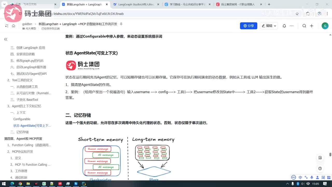Click the page vertical scrollbar thumb
Image resolution: width=332 pixels, height=187 pixels.
330,155
